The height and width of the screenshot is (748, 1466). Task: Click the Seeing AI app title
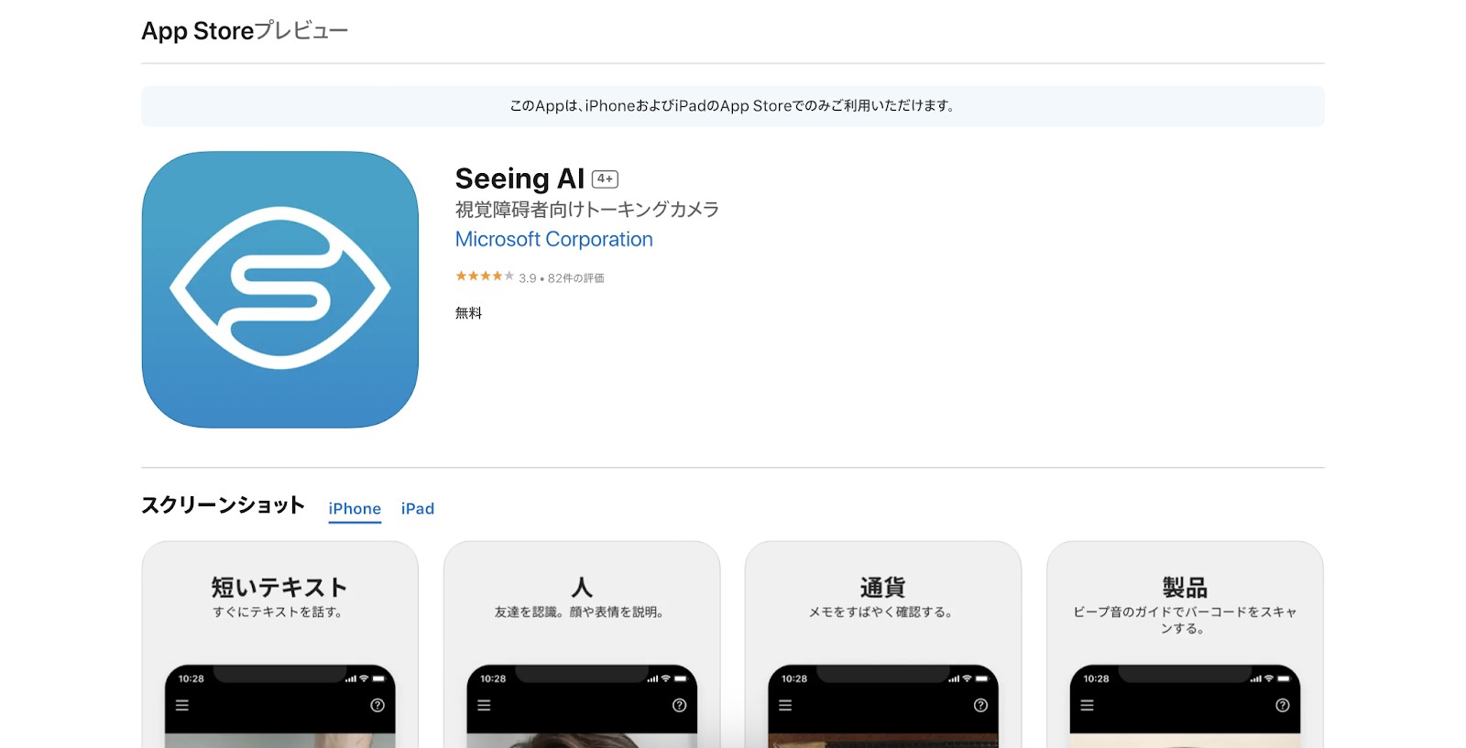pyautogui.click(x=520, y=179)
